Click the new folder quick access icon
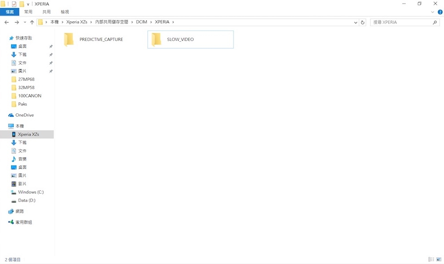444x264 pixels. click(21, 4)
